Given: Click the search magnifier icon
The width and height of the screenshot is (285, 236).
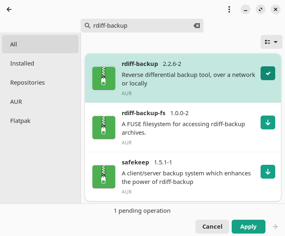Looking at the screenshot, I should point(88,26).
